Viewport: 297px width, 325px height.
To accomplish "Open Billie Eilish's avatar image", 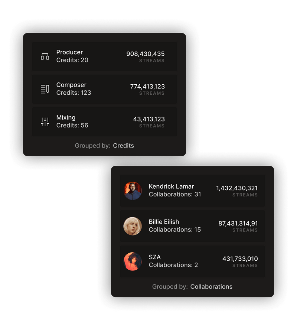I will pos(133,226).
